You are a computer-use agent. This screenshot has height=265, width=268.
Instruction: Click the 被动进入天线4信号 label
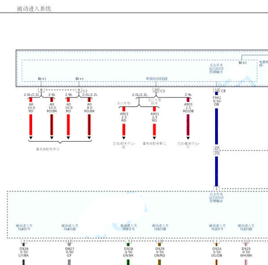click(x=24, y=227)
